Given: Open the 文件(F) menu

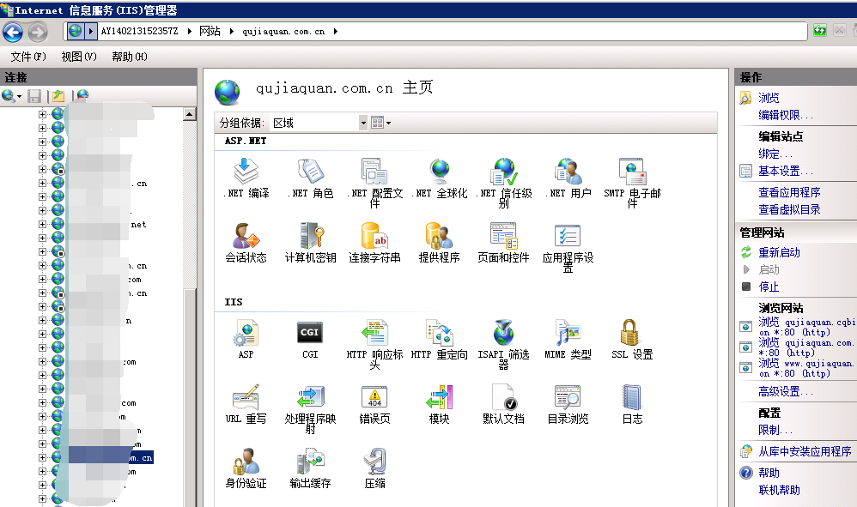Looking at the screenshot, I should (28, 57).
